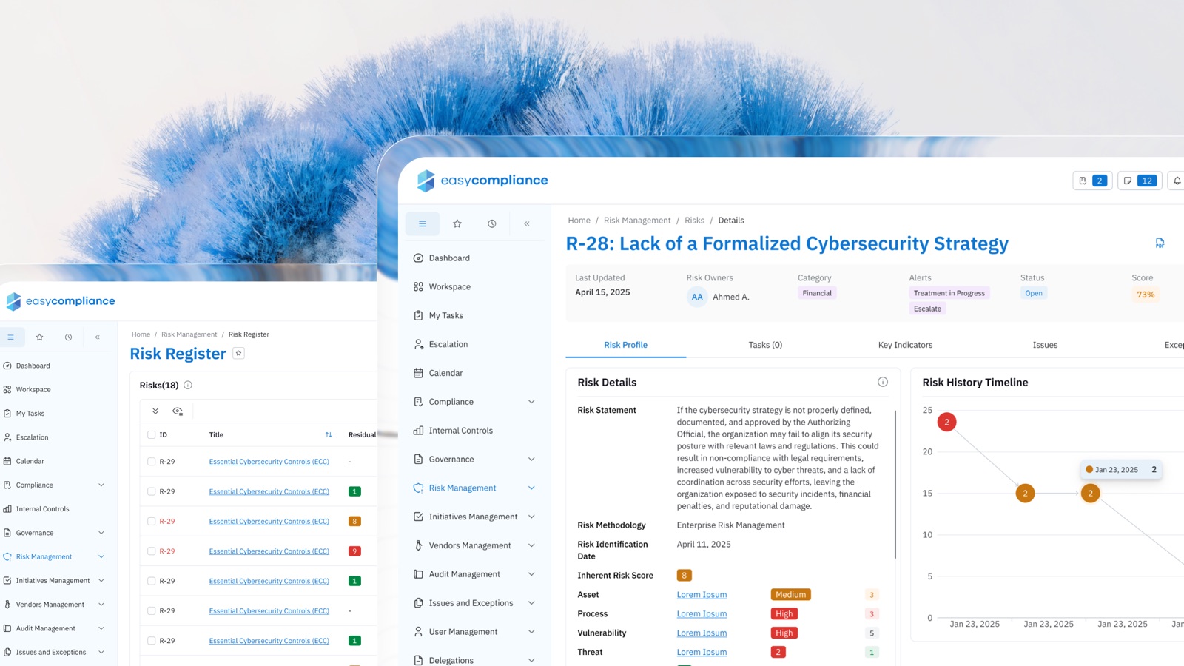The width and height of the screenshot is (1184, 666).
Task: Open the Asset Lorem Ipsum link
Action: (x=702, y=595)
